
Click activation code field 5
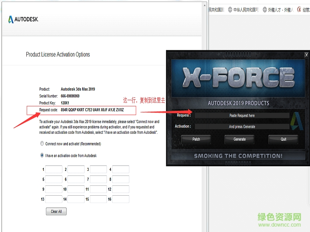54,179
